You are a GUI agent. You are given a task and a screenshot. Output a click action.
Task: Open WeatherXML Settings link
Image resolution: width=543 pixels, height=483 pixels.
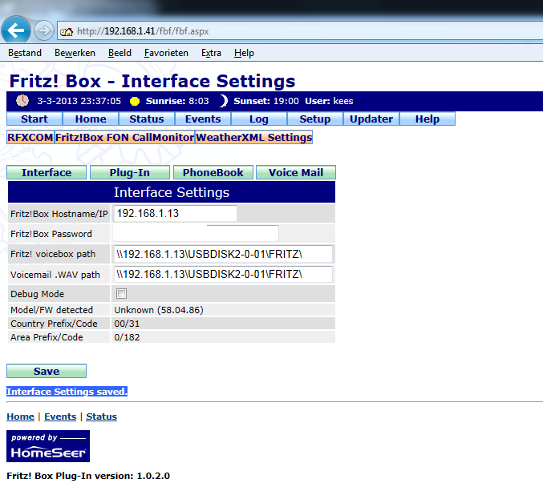pyautogui.click(x=253, y=137)
